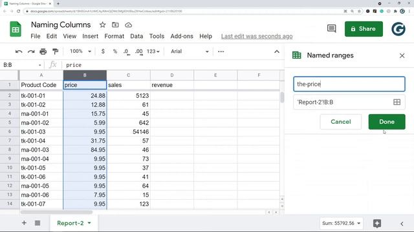
Task: Click the Explore icon at bottom right
Action: [x=377, y=224]
